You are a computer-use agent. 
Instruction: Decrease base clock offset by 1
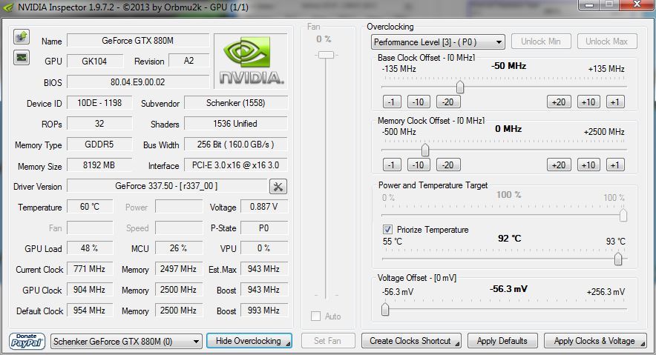(x=392, y=102)
